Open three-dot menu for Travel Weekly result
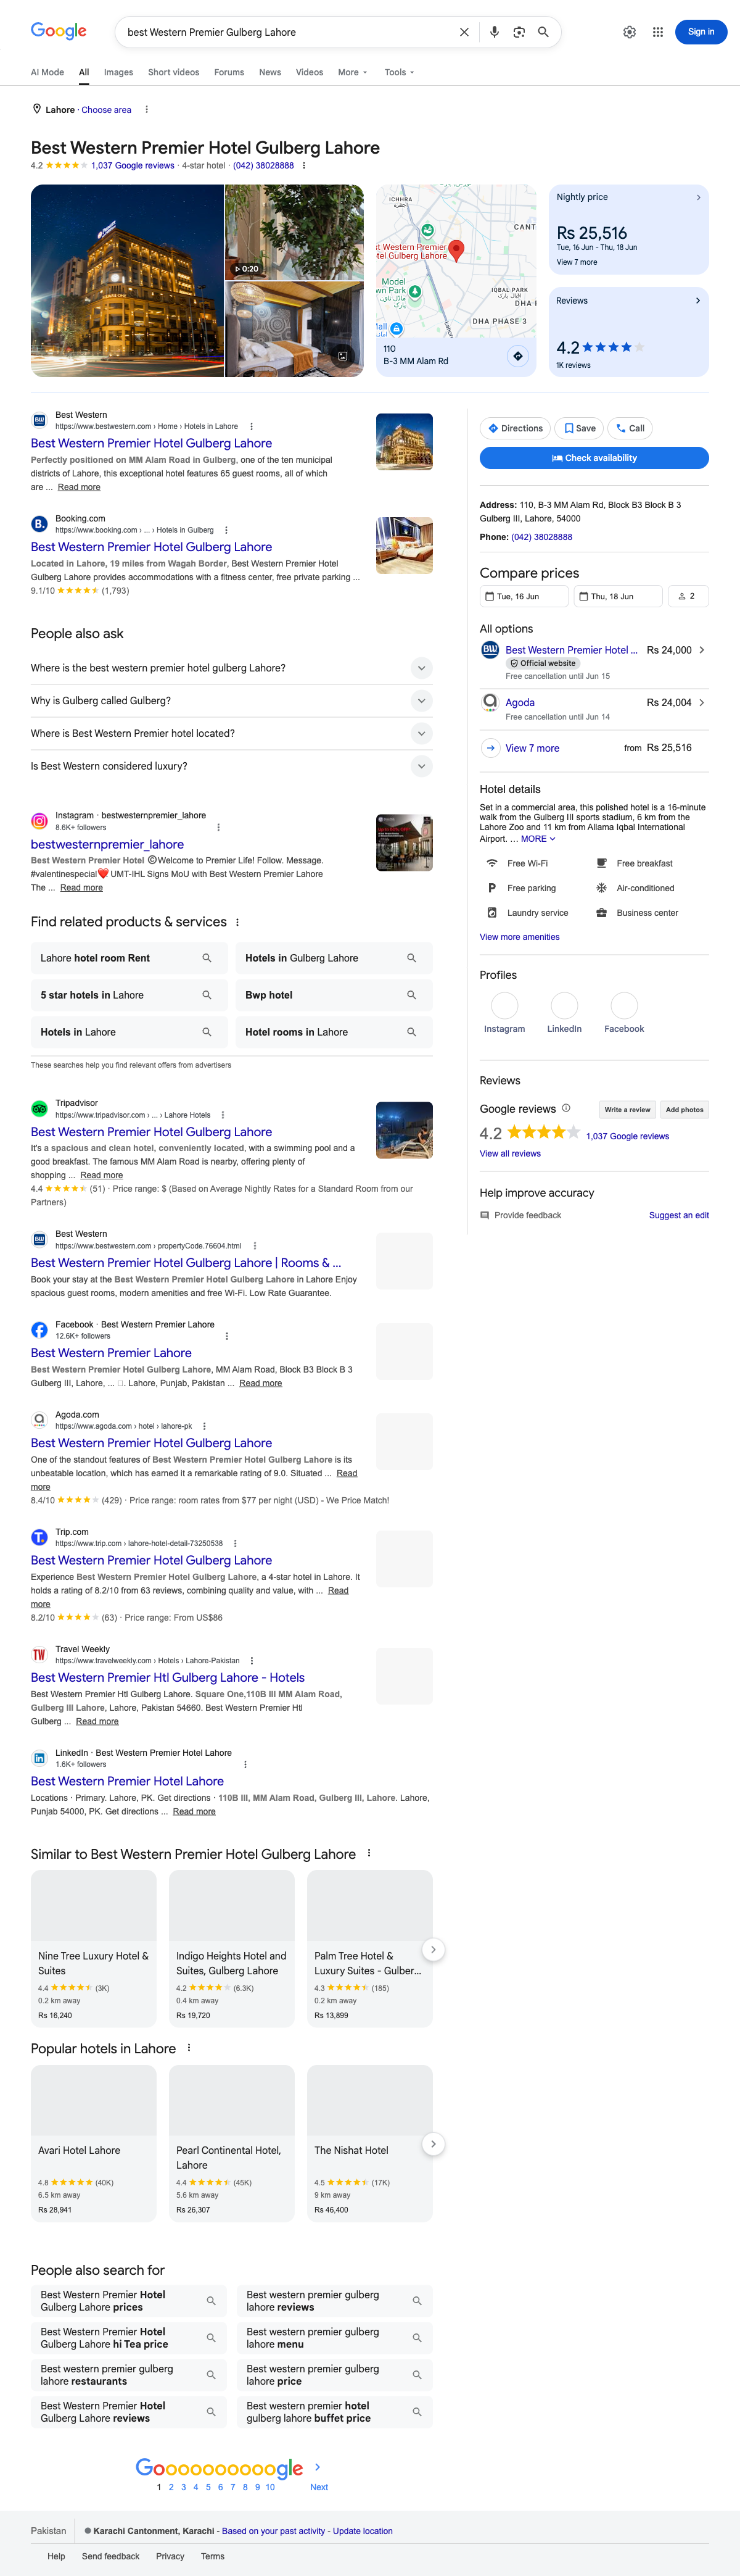Viewport: 740px width, 2576px height. point(252,1660)
